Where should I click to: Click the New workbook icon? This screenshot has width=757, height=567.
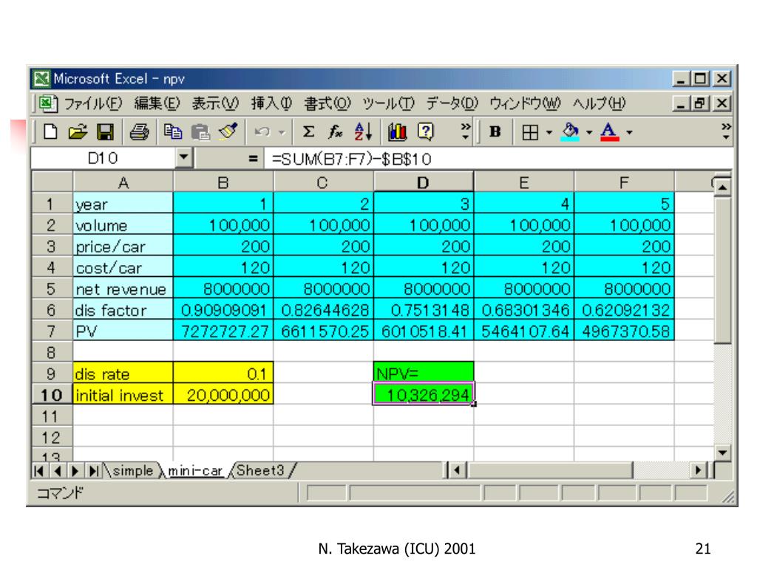pyautogui.click(x=50, y=131)
